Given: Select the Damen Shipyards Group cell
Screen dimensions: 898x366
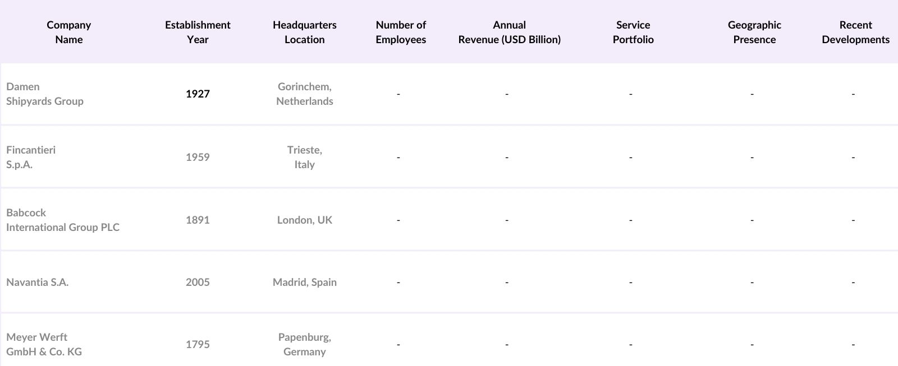Looking at the screenshot, I should click(x=45, y=94).
